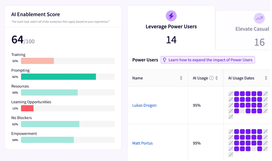
Task: Open Matt Portus's profile link
Action: click(x=142, y=143)
